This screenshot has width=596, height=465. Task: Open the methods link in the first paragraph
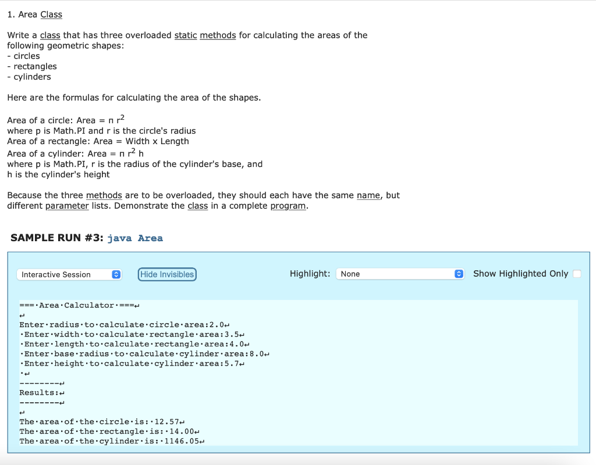tap(218, 35)
